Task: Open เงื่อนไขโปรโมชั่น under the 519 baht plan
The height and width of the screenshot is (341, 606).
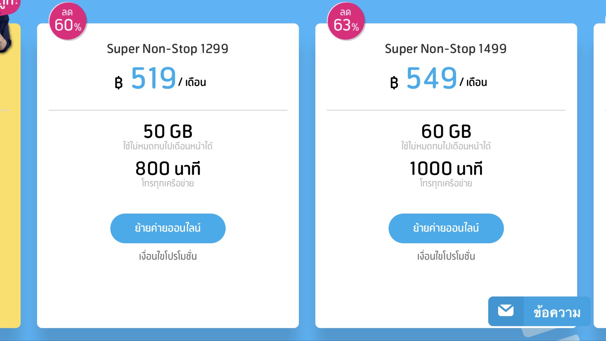Action: point(168,256)
